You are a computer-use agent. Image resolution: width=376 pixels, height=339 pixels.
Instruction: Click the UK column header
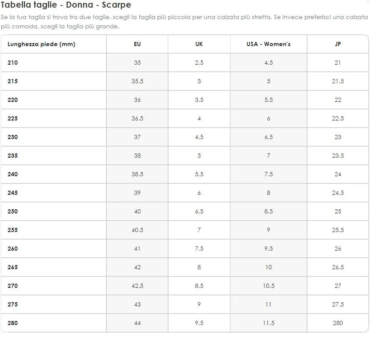click(199, 44)
